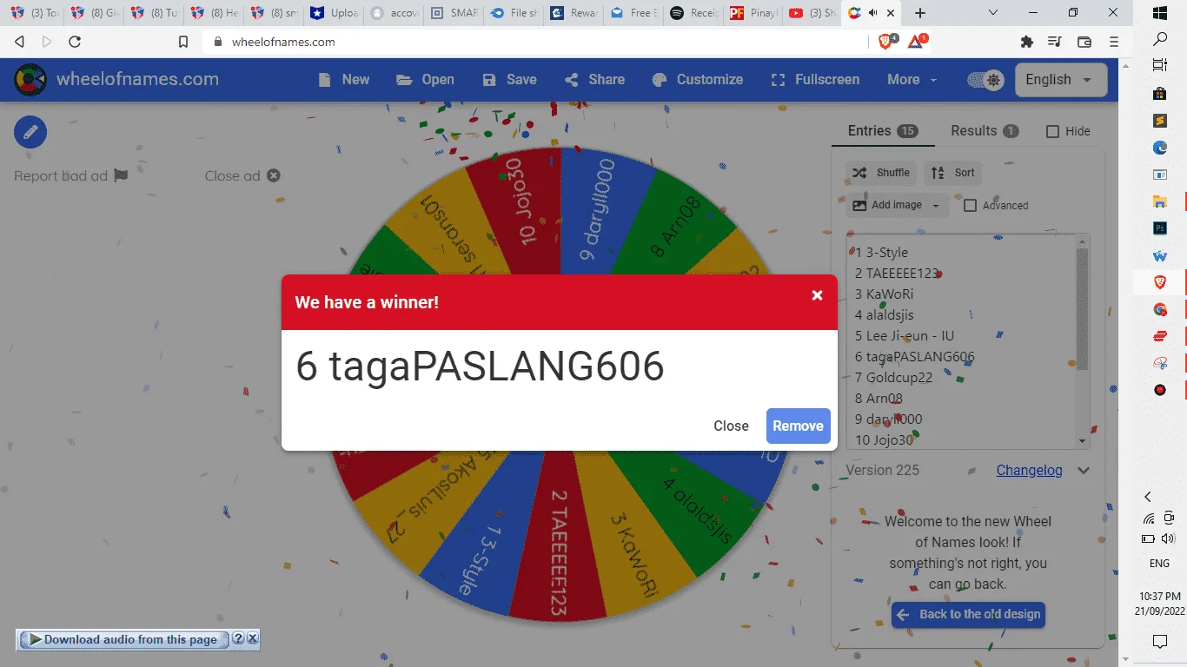Open the Windows Start menu

tap(1159, 13)
